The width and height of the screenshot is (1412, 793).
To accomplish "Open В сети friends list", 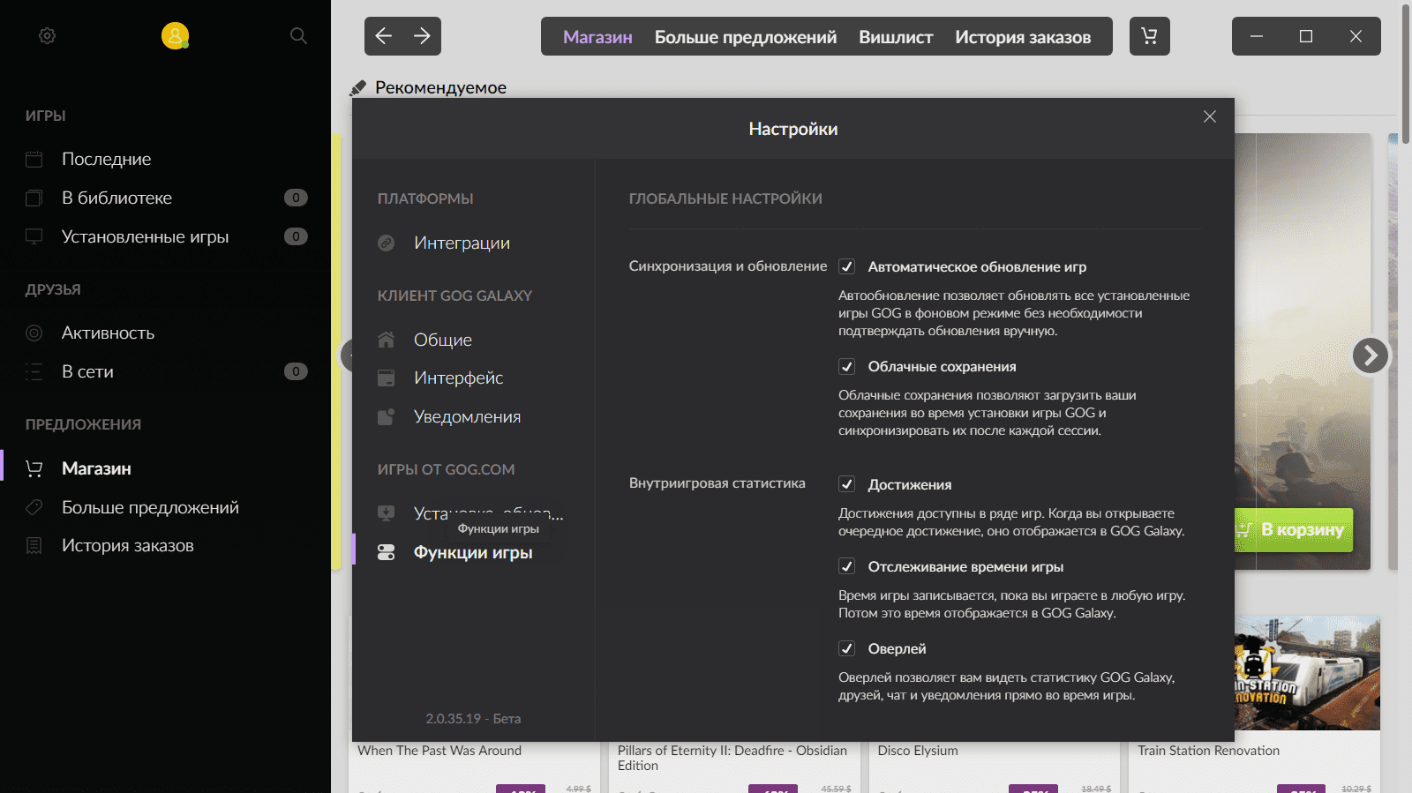I will click(87, 371).
